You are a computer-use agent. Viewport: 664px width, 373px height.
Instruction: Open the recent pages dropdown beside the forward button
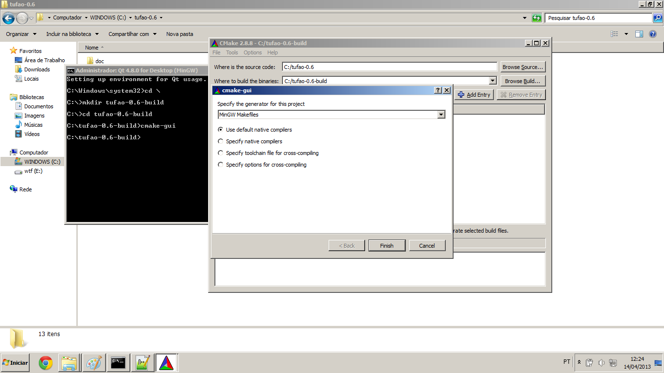32,18
